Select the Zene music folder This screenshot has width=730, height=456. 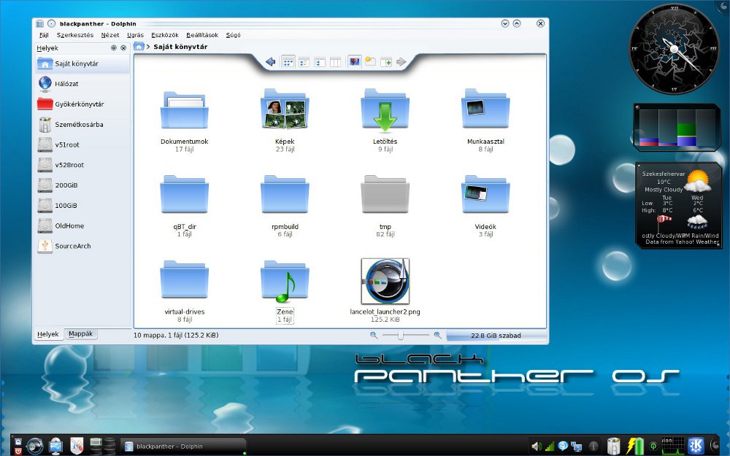pyautogui.click(x=285, y=291)
